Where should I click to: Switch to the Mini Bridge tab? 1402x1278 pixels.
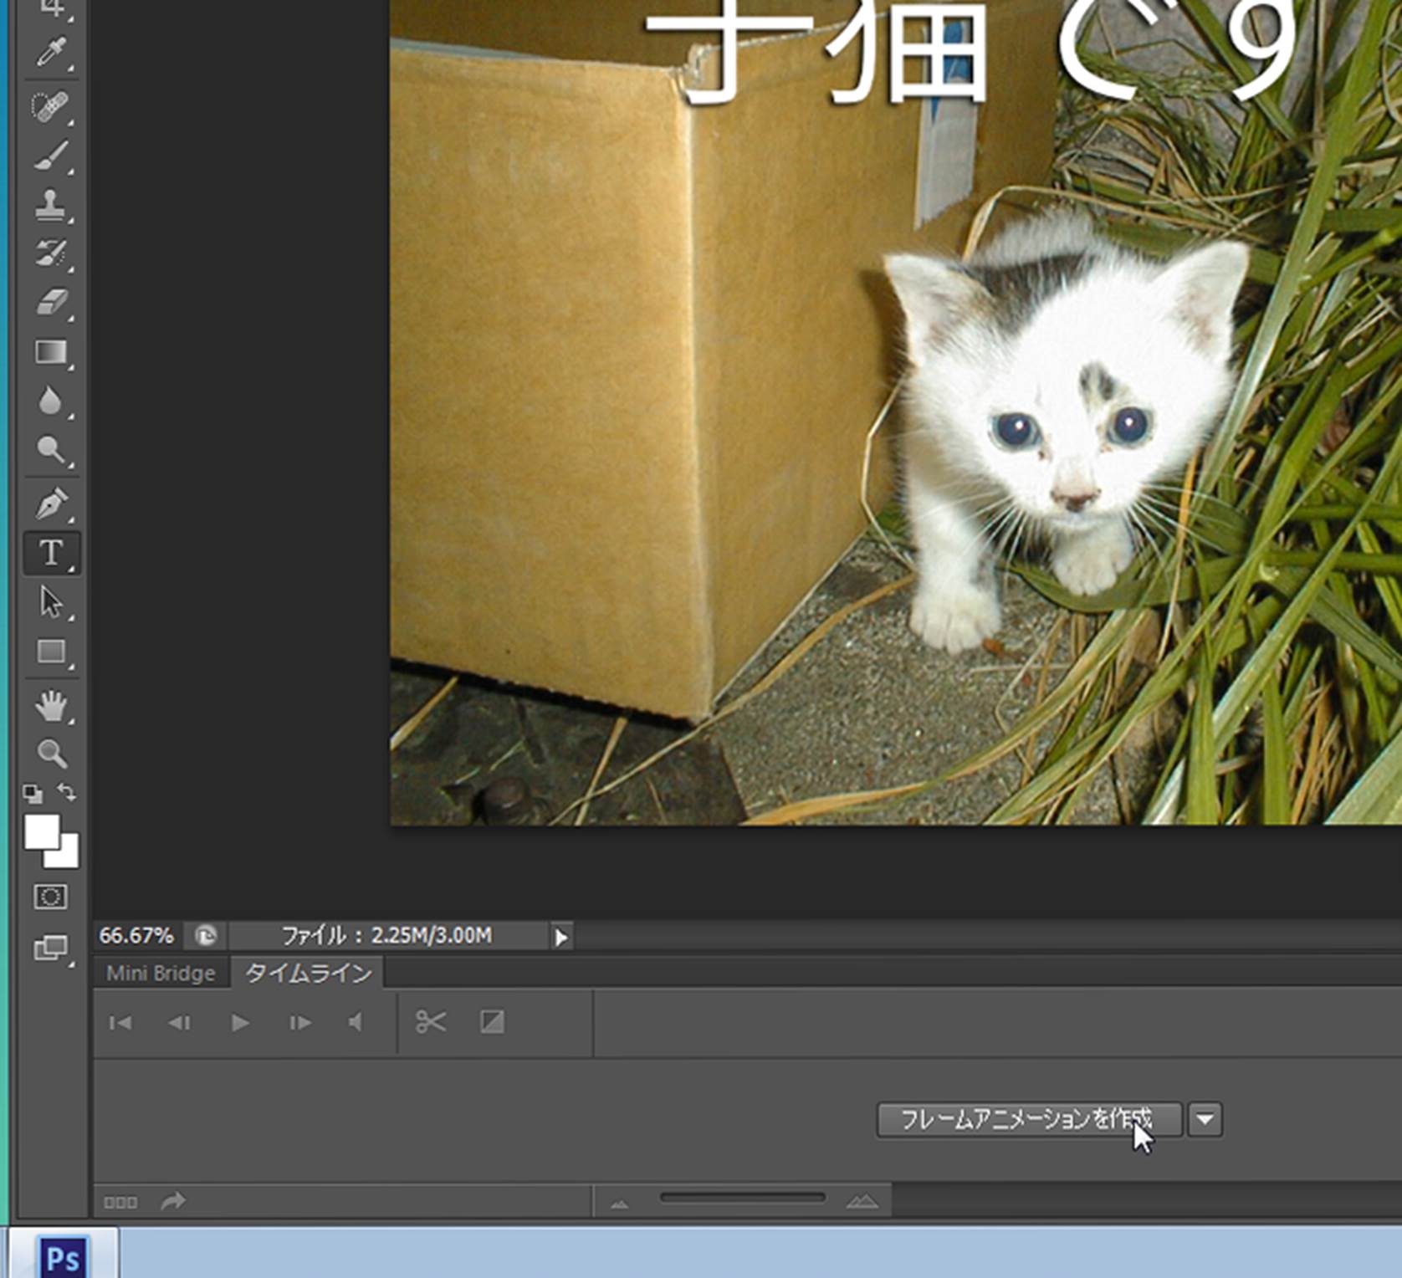pyautogui.click(x=161, y=974)
